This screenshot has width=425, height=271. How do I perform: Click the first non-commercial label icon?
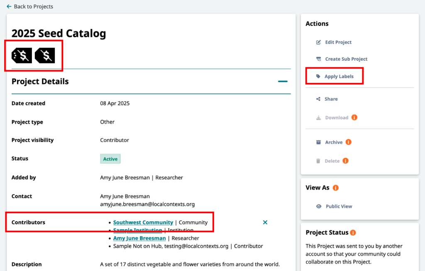[x=22, y=56]
